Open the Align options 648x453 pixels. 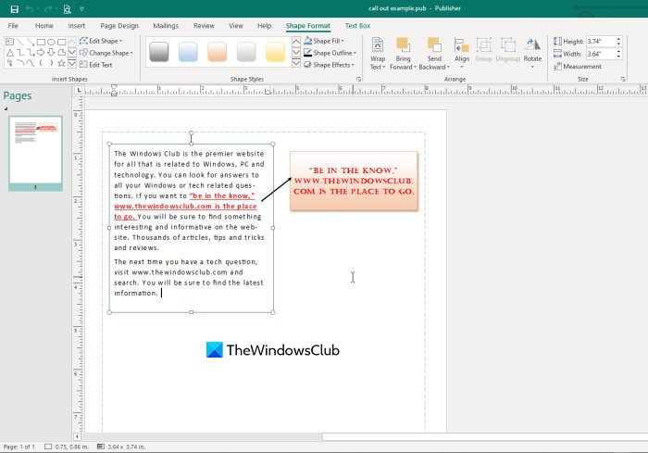click(462, 53)
